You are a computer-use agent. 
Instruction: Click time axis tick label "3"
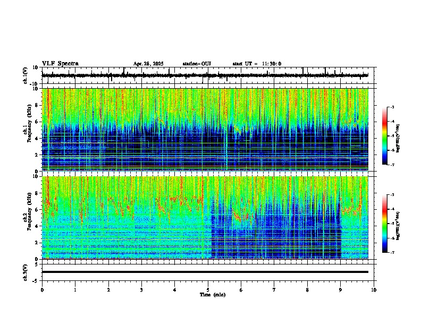coord(141,290)
